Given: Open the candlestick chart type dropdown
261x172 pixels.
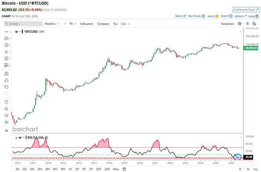Looking at the screenshot, I should tap(73, 24).
